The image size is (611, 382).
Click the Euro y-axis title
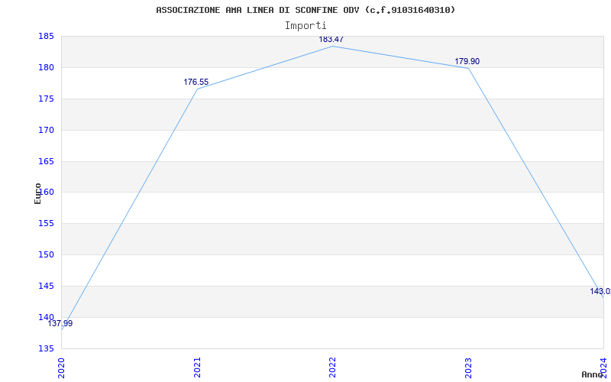[x=37, y=193]
